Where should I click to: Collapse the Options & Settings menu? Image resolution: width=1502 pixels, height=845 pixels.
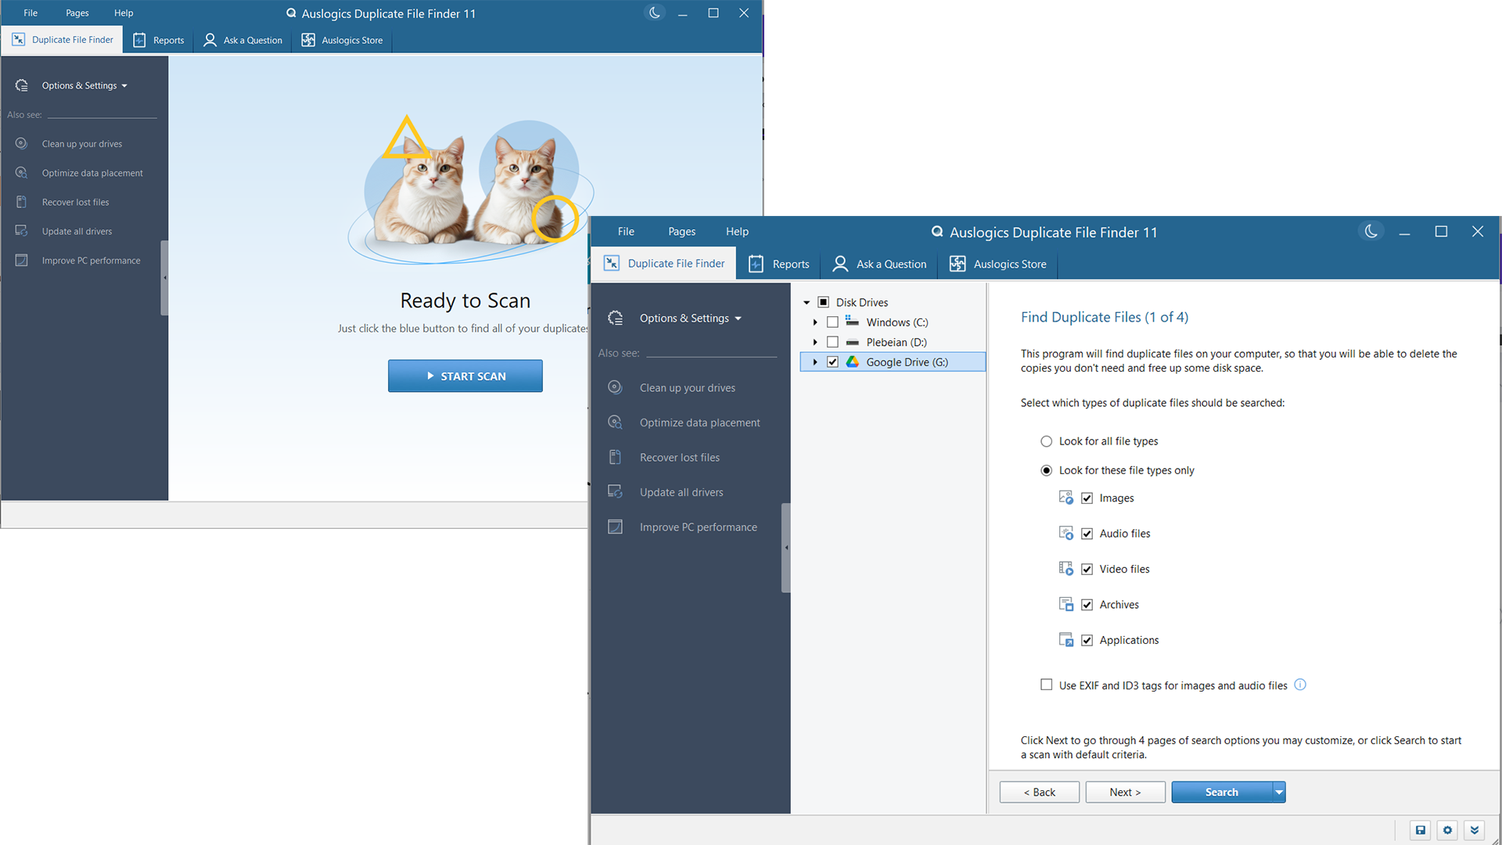click(738, 318)
